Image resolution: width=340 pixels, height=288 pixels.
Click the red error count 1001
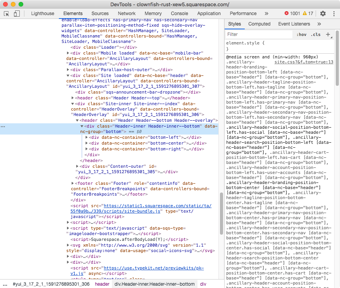tap(292, 14)
